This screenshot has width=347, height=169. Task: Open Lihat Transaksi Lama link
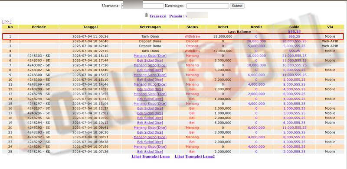pyautogui.click(x=151, y=156)
